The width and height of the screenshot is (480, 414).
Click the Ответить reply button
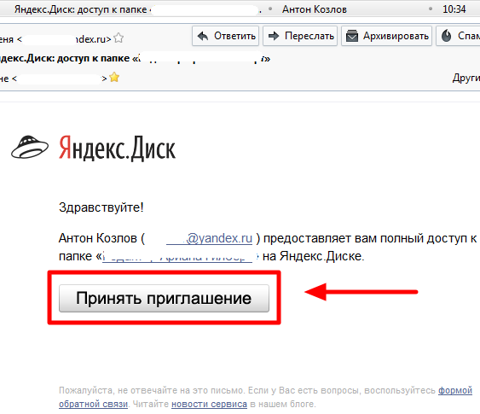[x=225, y=36]
